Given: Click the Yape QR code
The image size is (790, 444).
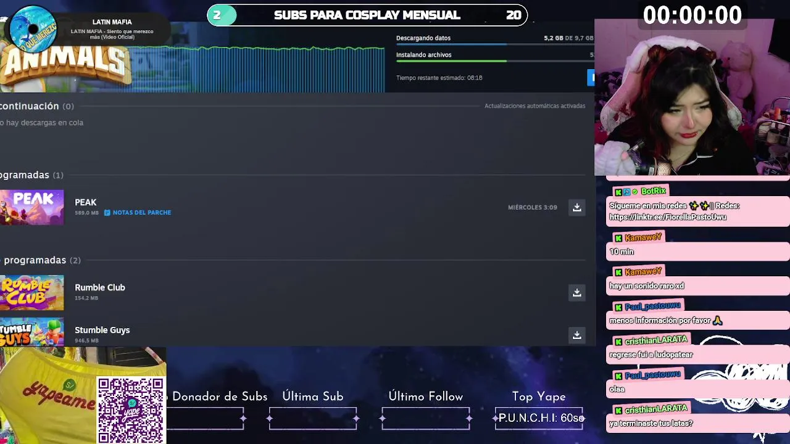Looking at the screenshot, I should pyautogui.click(x=130, y=410).
